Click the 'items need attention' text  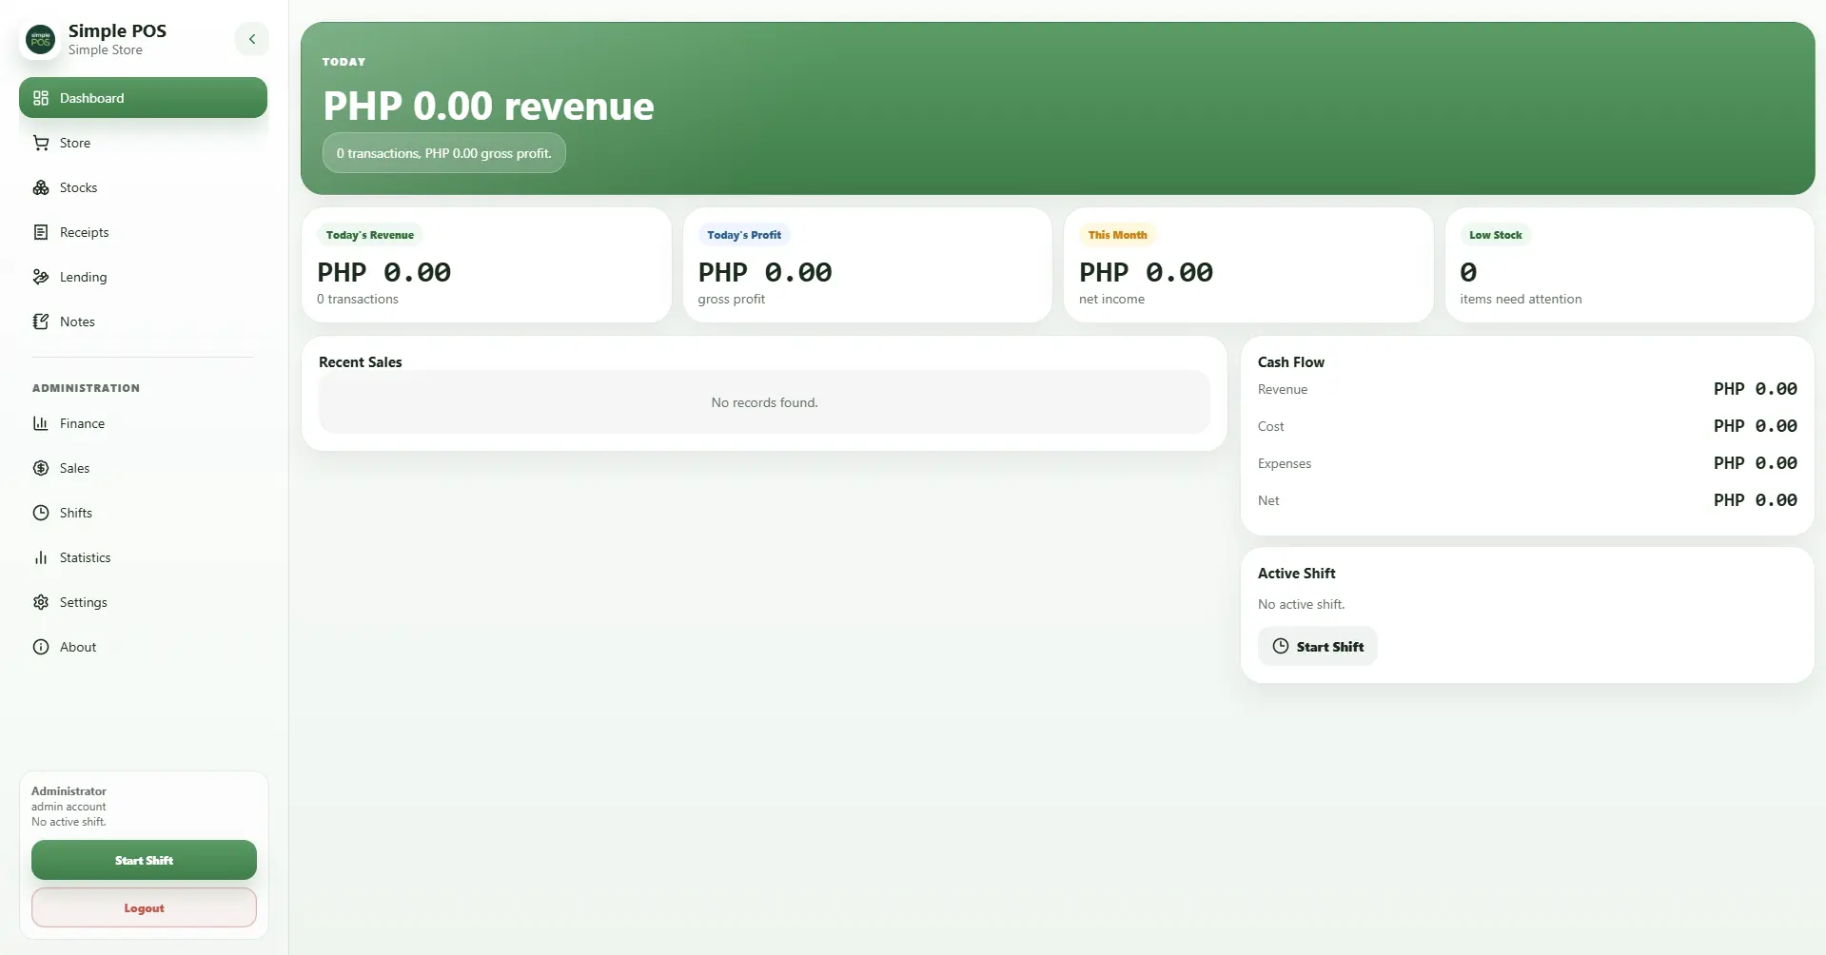pos(1521,299)
